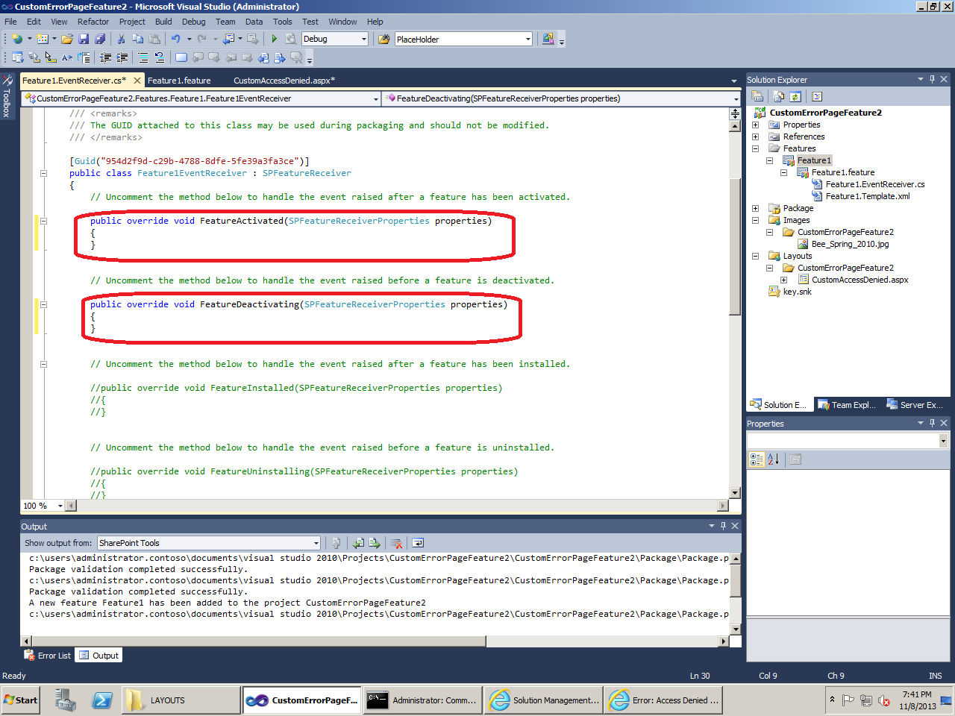
Task: Uncomment the selected lines icon
Action: click(159, 57)
